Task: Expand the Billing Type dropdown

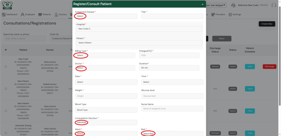Action: pos(105,55)
